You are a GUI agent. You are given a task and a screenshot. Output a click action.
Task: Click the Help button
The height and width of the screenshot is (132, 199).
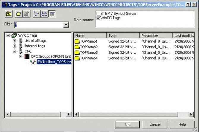(182, 124)
